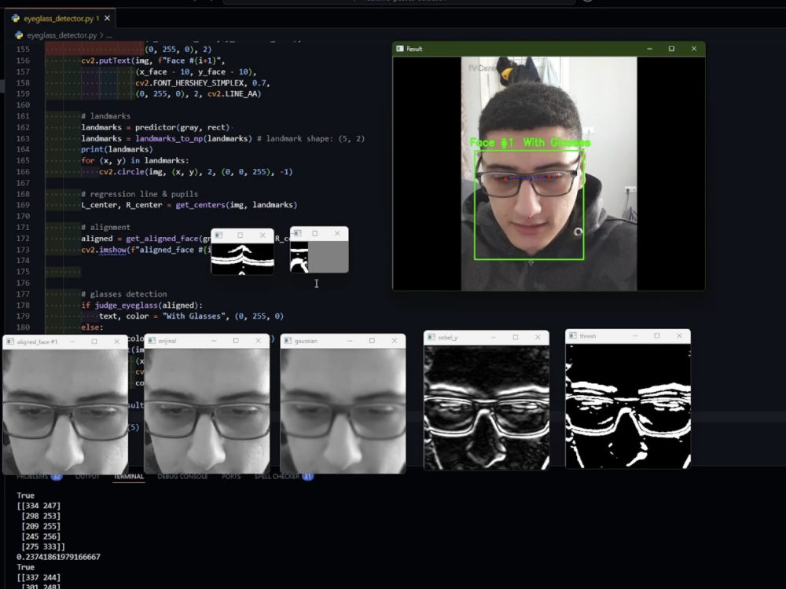786x589 pixels.
Task: Close the sobel_y window
Action: pos(538,338)
